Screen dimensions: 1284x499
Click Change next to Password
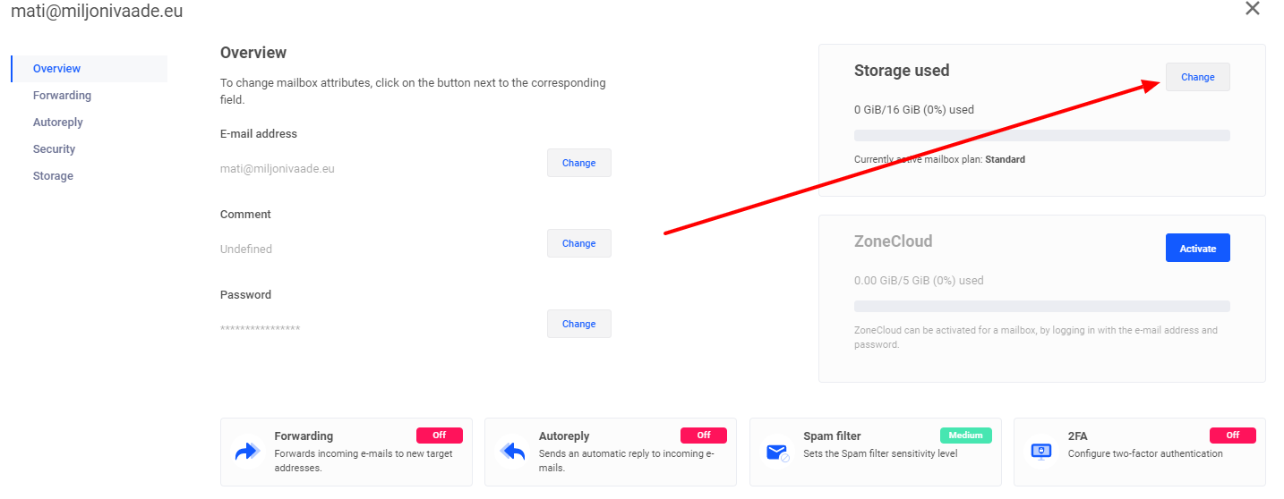579,324
